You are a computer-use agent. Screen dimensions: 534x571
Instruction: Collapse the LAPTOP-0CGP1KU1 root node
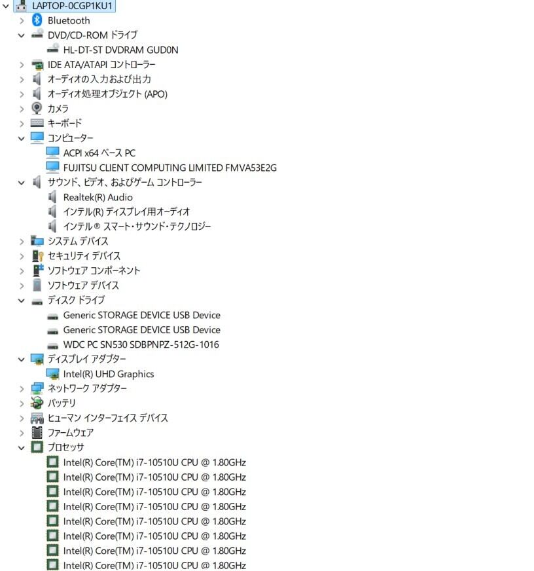[6, 6]
